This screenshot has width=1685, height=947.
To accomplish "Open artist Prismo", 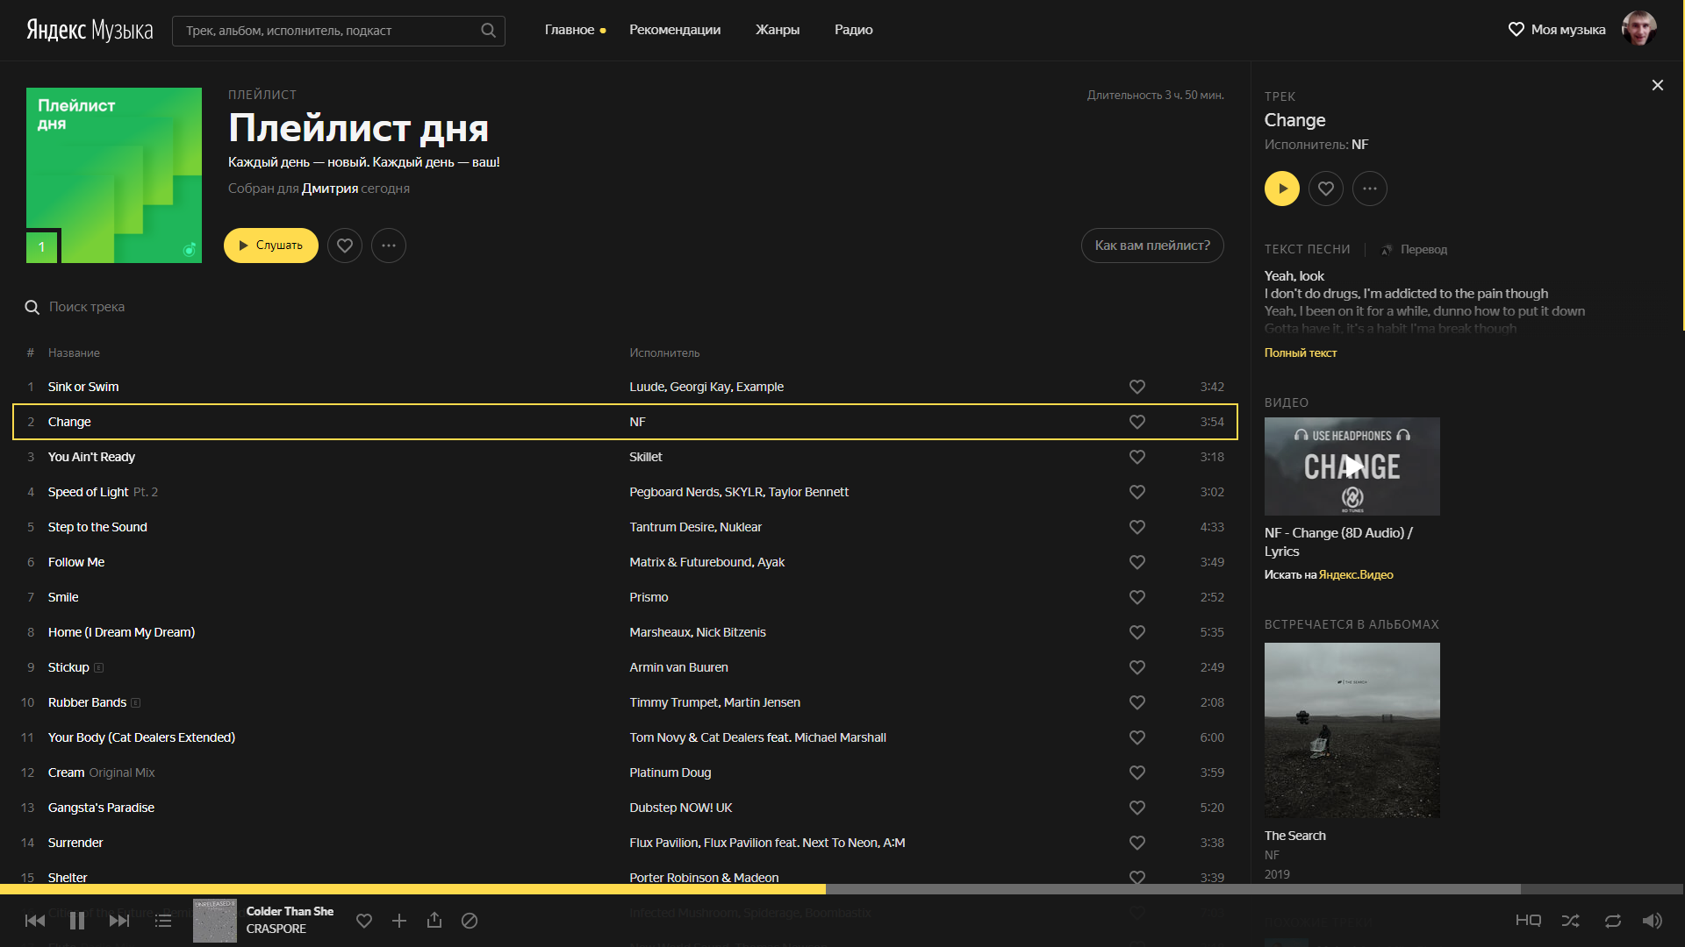I will click(x=649, y=597).
